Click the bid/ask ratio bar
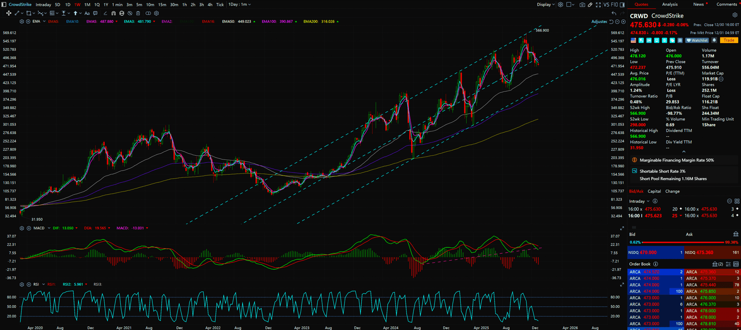The width and height of the screenshot is (741, 330). [683, 242]
